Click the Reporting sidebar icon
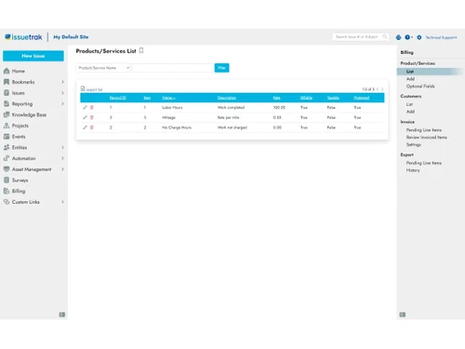The image size is (465, 349). point(7,103)
